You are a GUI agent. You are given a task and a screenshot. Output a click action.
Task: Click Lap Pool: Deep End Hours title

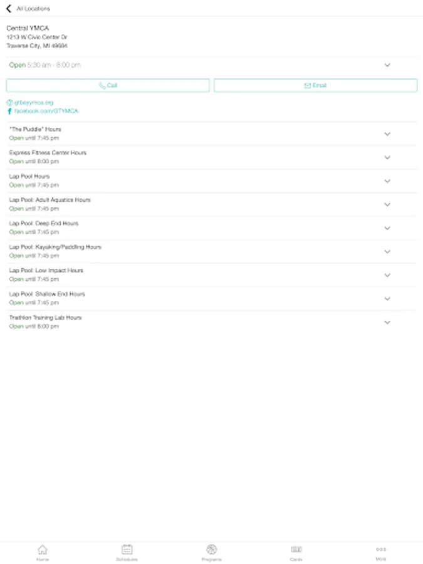point(43,223)
